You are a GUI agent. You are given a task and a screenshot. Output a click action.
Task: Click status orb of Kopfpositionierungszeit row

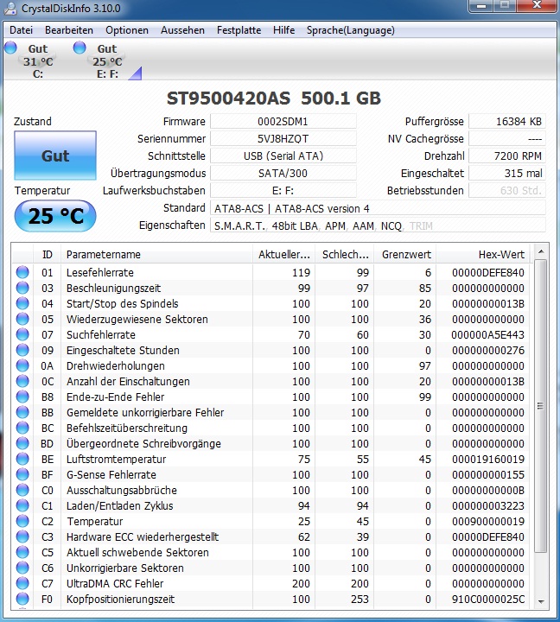coord(22,599)
